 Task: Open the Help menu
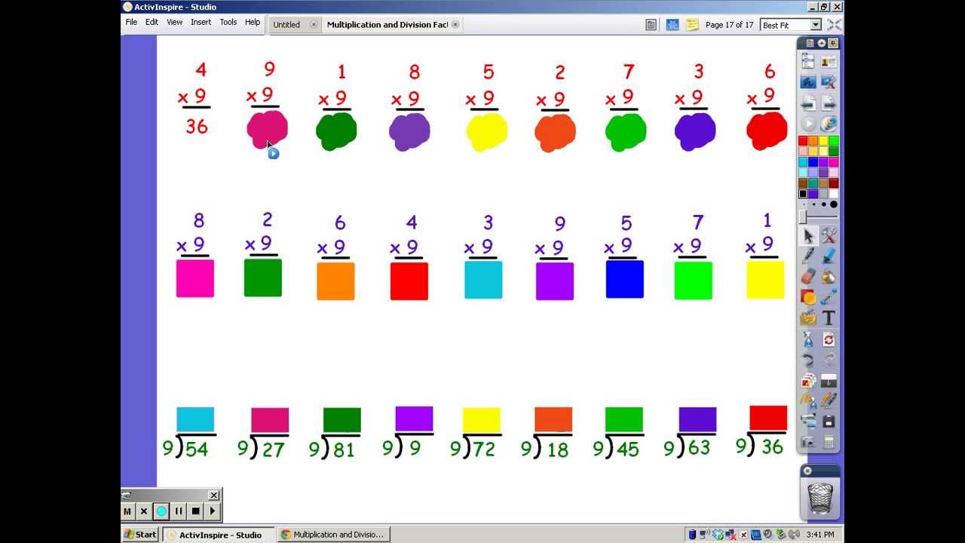(253, 22)
